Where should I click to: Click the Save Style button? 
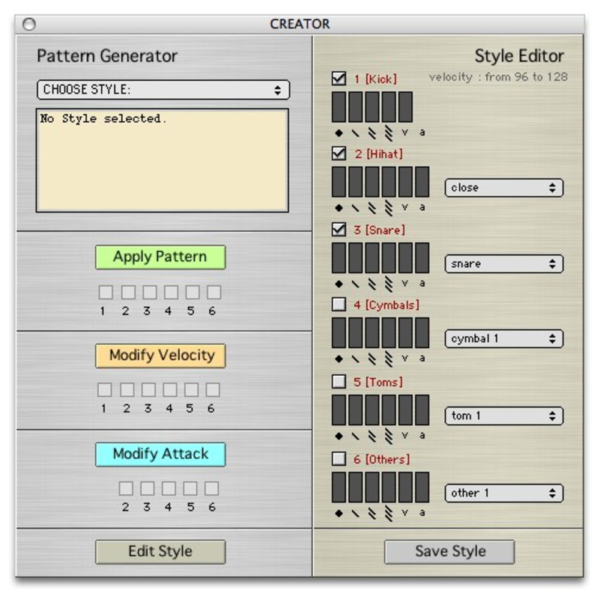tap(449, 552)
